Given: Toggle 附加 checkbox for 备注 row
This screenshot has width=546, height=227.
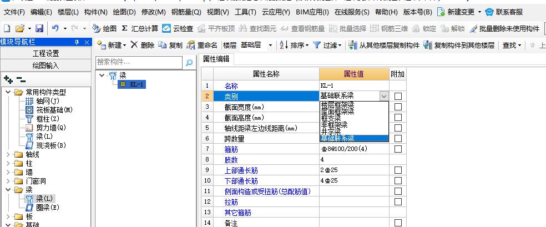Looking at the screenshot, I should pos(398,223).
